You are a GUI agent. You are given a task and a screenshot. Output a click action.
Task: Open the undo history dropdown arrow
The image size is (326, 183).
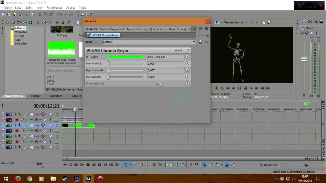[x=65, y=14]
